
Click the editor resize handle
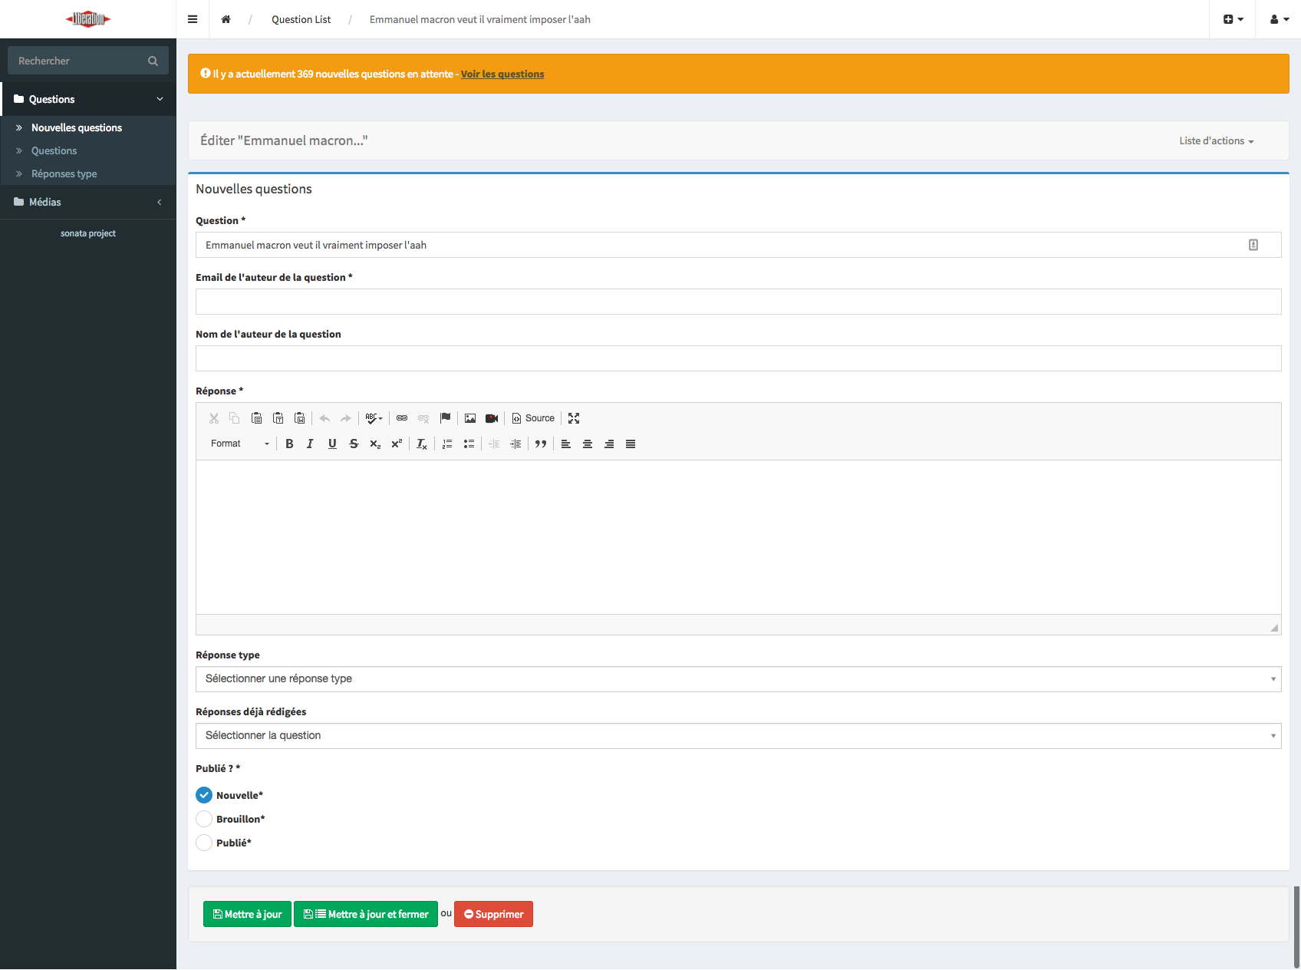click(x=1274, y=628)
